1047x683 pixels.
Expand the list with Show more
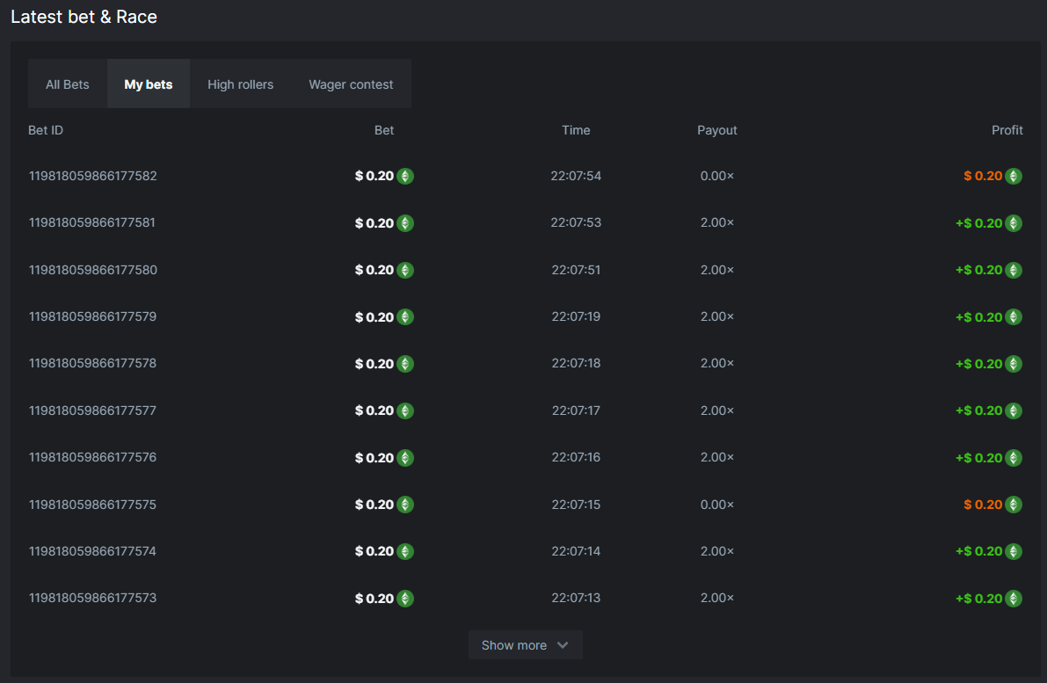(x=514, y=645)
